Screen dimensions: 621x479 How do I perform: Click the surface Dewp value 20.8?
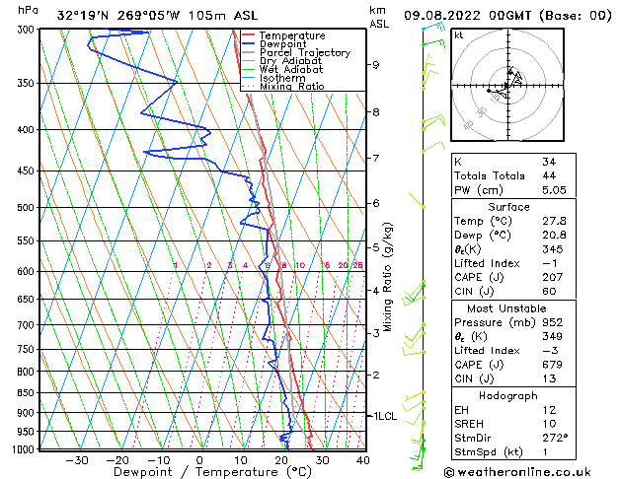[554, 236]
